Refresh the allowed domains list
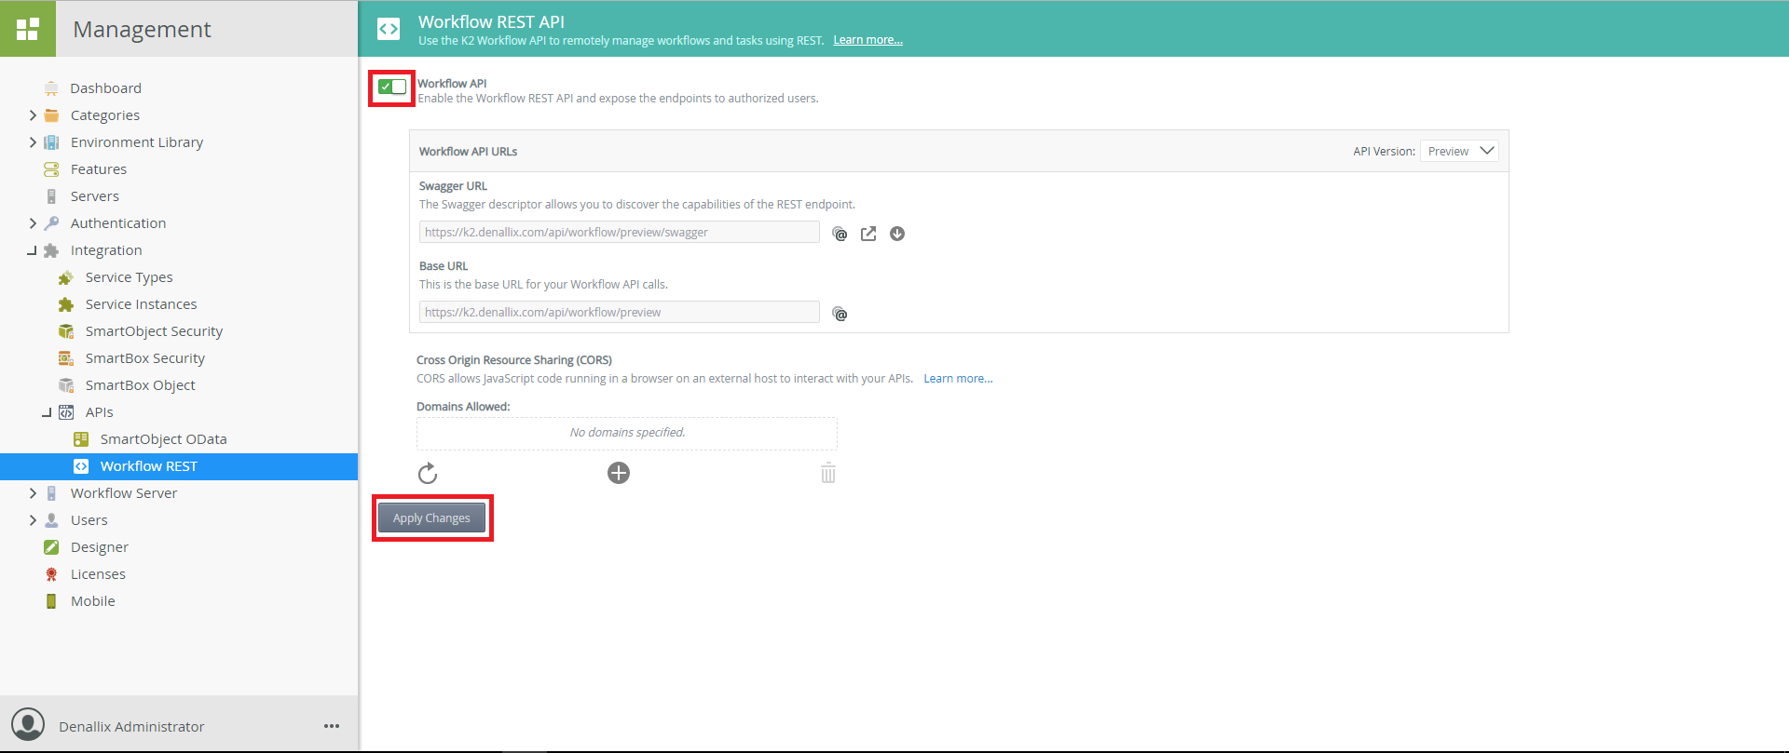The width and height of the screenshot is (1789, 753). coord(428,474)
